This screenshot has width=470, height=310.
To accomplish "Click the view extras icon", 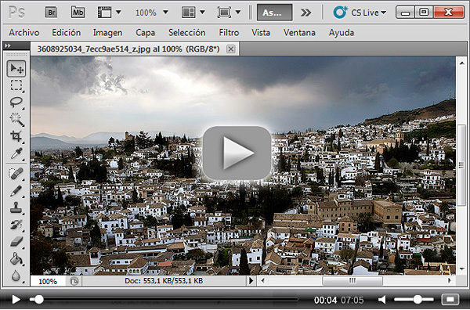I will [104, 13].
